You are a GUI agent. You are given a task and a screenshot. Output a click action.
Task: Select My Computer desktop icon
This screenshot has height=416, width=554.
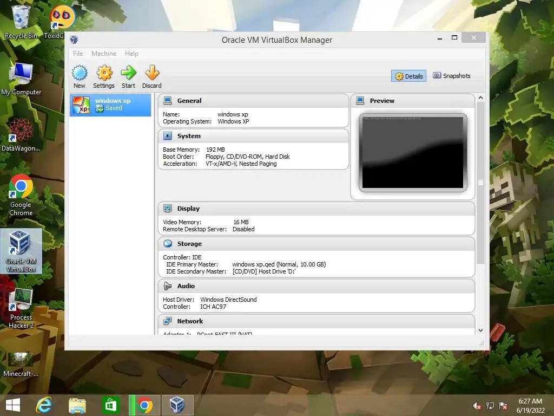(x=21, y=79)
